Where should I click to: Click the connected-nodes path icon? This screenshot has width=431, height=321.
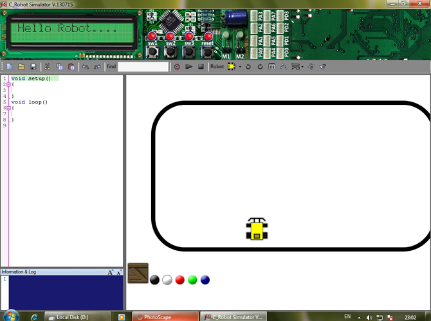[284, 66]
